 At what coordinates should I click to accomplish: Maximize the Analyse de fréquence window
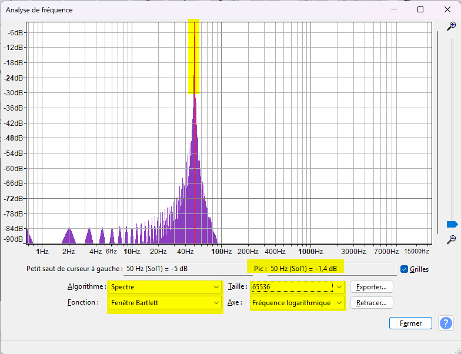coord(420,10)
